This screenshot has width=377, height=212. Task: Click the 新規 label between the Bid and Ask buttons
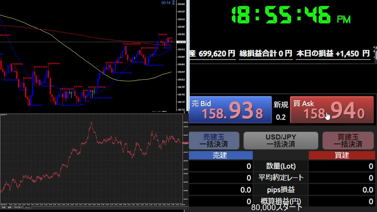281,105
